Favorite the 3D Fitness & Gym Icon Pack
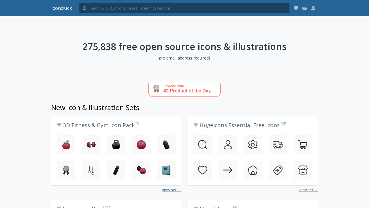The height and width of the screenshot is (208, 369). click(x=59, y=125)
